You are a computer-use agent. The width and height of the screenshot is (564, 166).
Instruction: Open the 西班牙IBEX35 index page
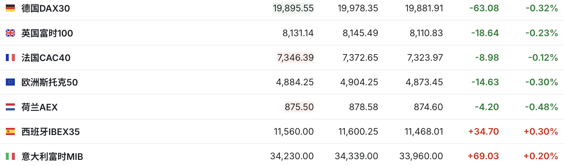click(50, 132)
